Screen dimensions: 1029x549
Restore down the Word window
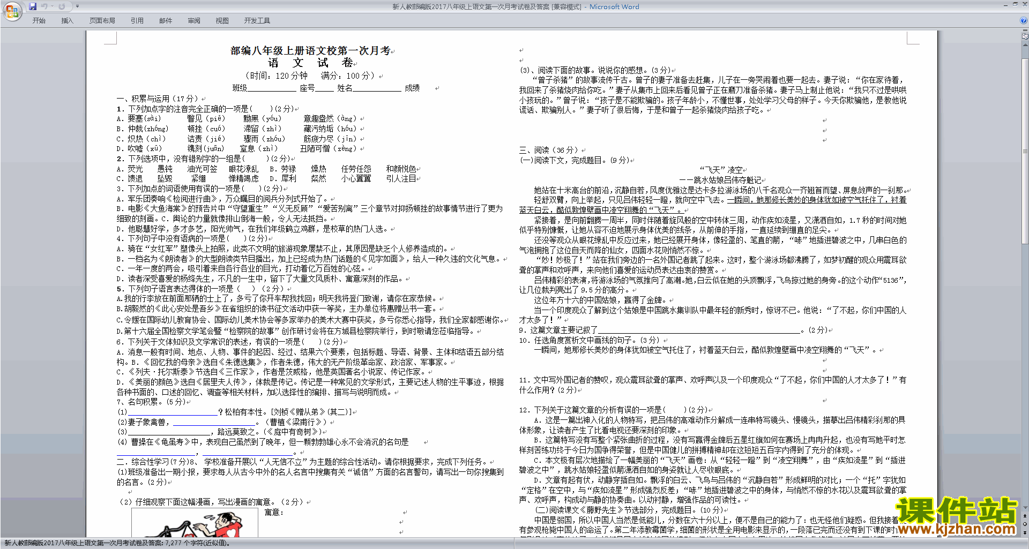click(x=1015, y=4)
